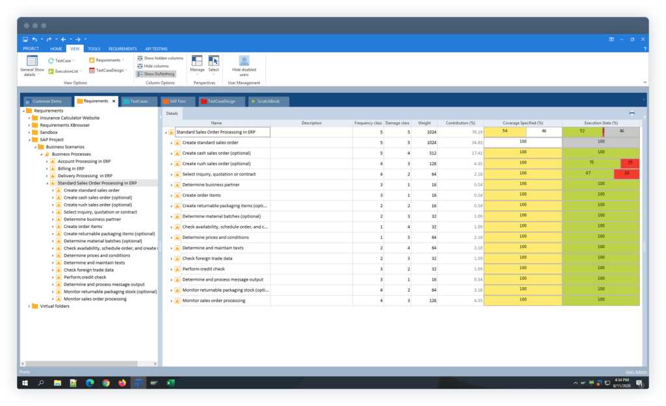Click the User: Admin link in status bar
This screenshot has height=406, width=666.
point(636,372)
